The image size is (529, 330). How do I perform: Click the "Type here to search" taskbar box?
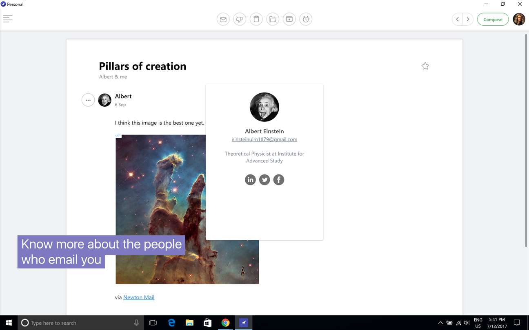tap(80, 323)
